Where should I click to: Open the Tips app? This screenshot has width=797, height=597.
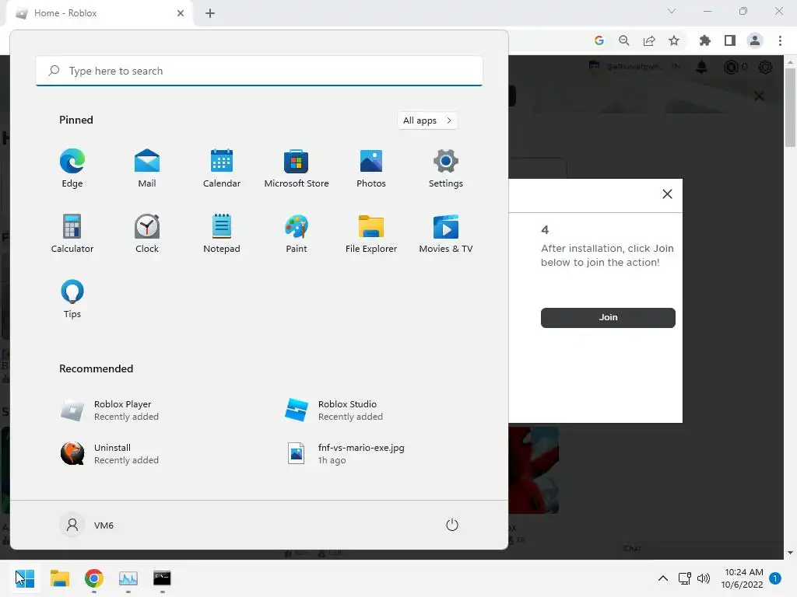[x=72, y=299]
